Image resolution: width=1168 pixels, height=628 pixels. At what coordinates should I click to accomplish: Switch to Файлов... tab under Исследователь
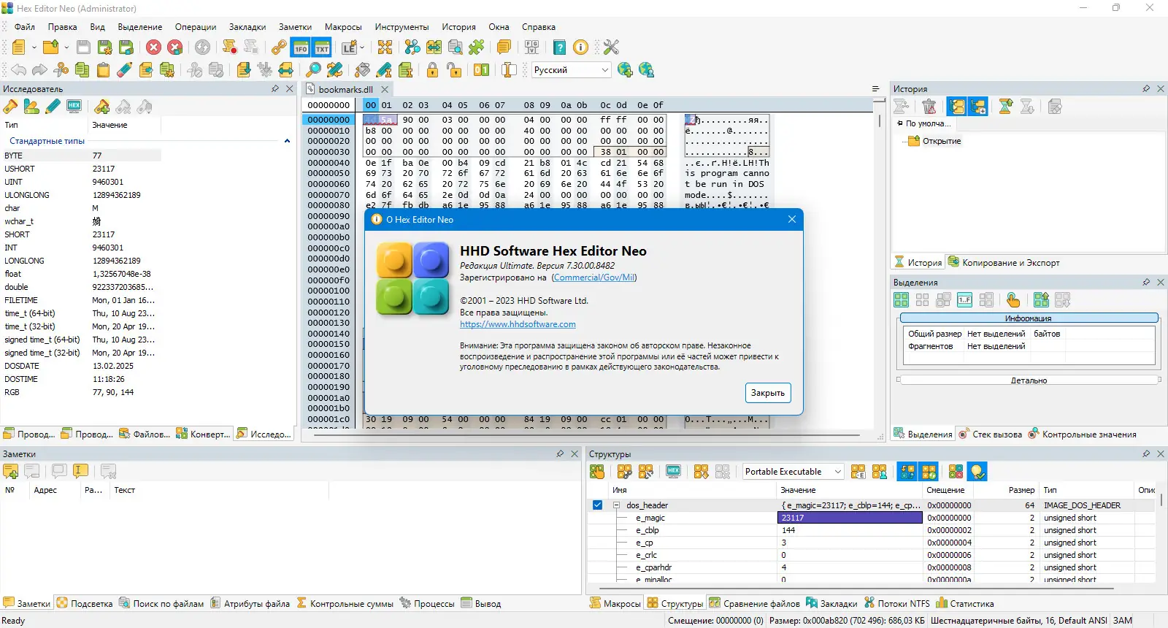145,434
